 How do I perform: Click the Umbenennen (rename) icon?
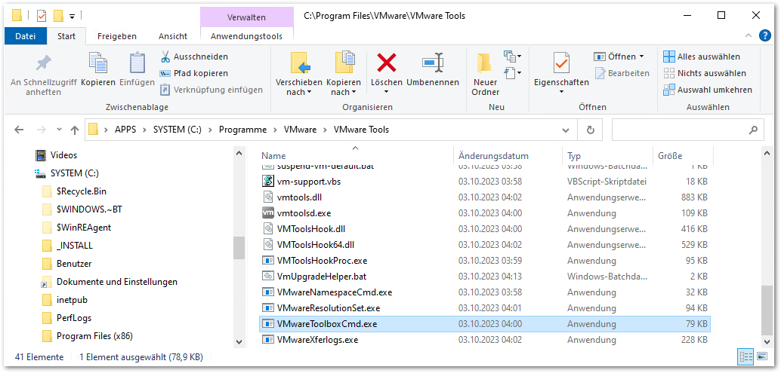pyautogui.click(x=433, y=63)
